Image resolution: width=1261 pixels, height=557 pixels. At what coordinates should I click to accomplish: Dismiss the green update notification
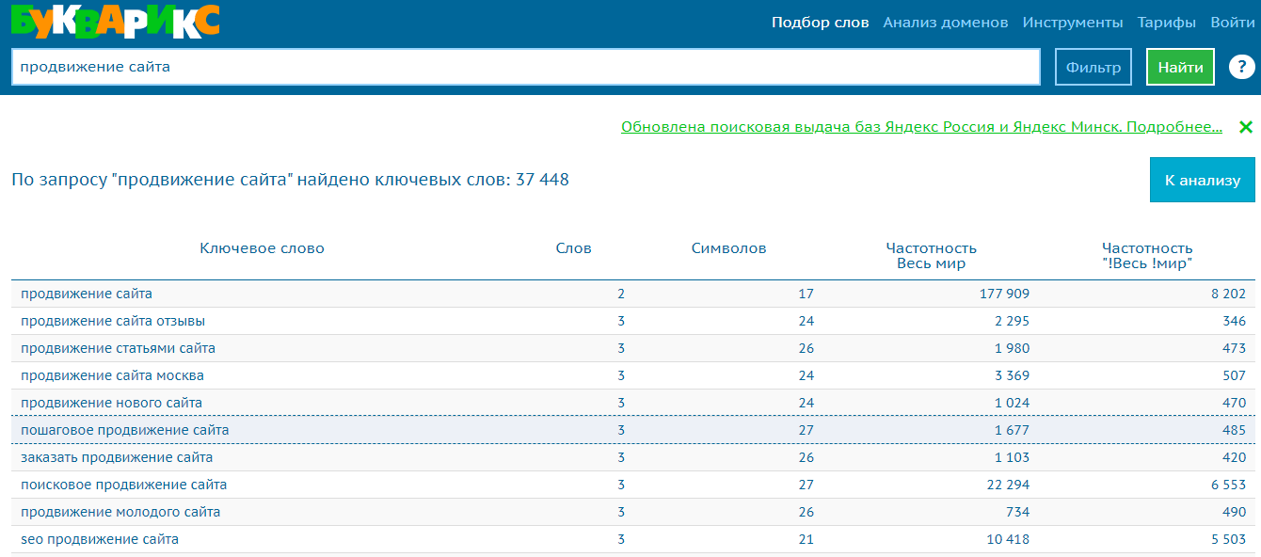coord(1245,127)
